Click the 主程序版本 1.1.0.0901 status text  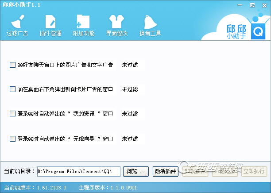108,188
